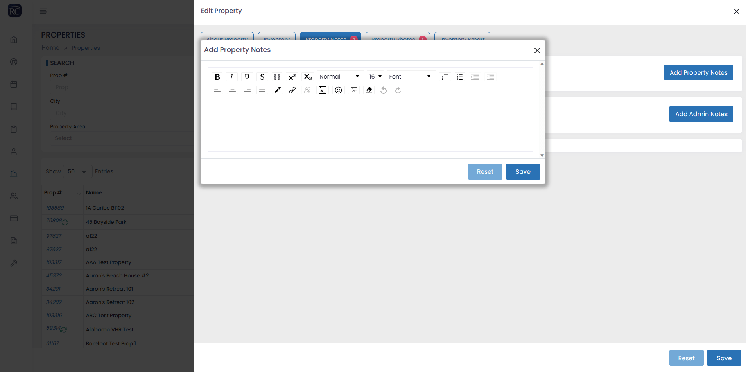Switch to the Property Photos tab
Screen dimensions: 746x372
click(397, 39)
